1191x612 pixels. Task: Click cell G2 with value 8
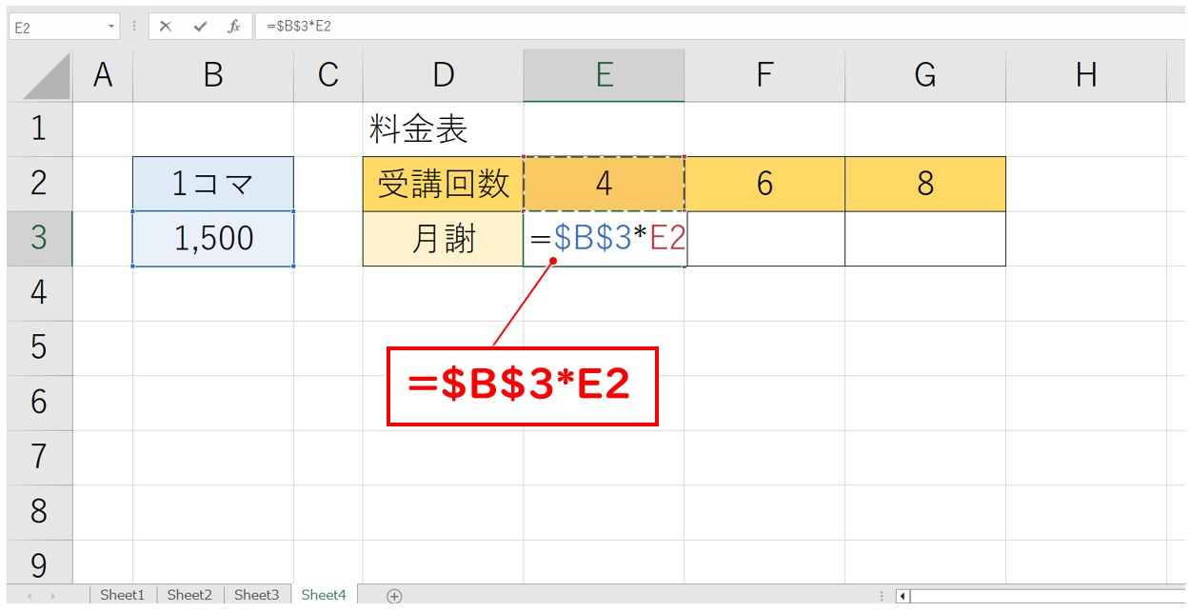(925, 184)
